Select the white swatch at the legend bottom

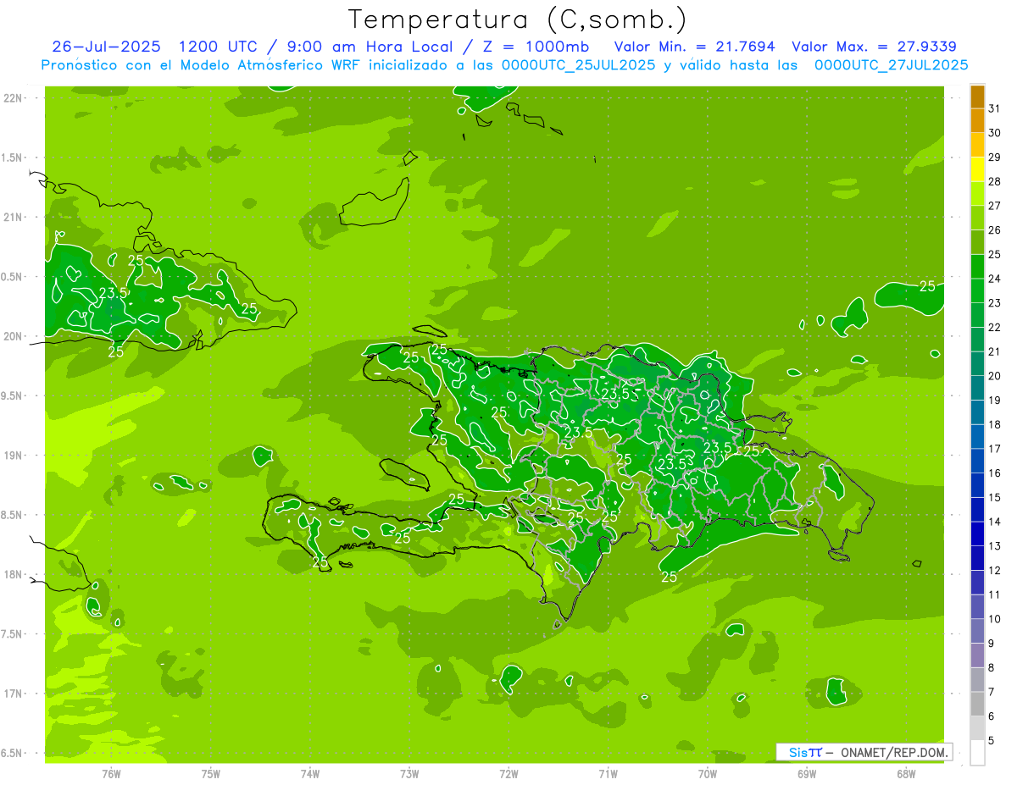977,753
